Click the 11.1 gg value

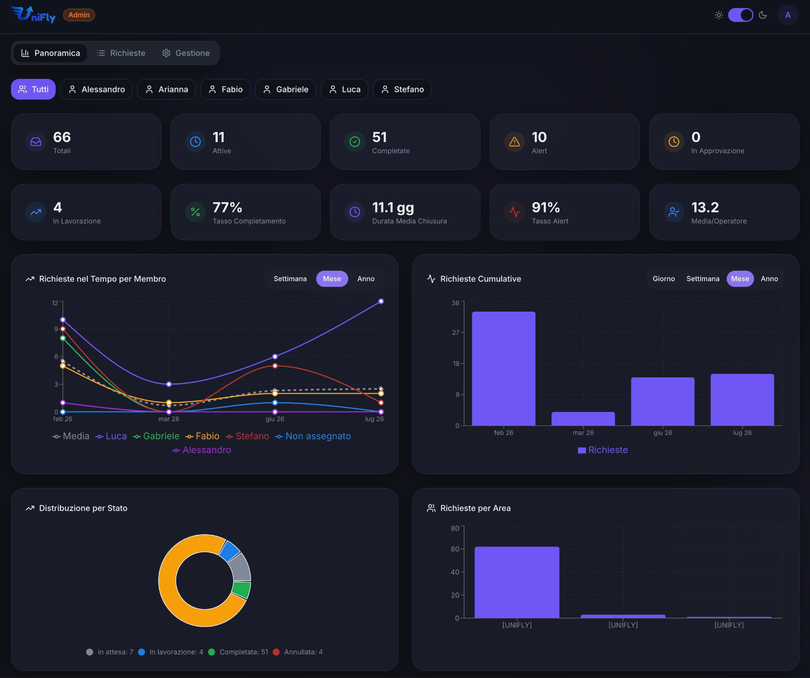click(393, 207)
